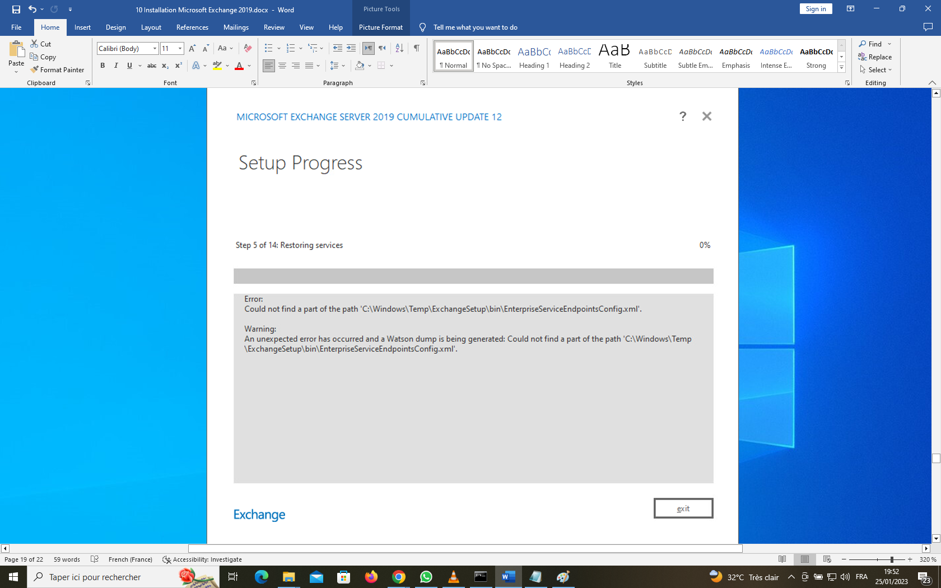The image size is (941, 588).
Task: Click the zoom slider handle
Action: (891, 559)
